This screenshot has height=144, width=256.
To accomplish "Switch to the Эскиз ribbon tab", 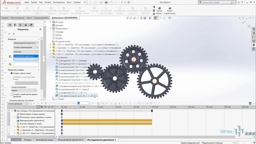I will click(29, 18).
